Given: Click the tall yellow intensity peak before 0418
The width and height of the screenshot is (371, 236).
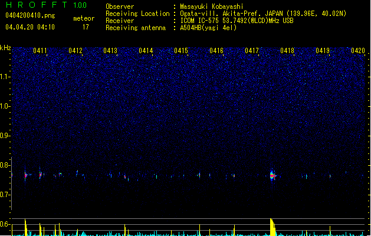Looking at the screenshot, I should [272, 227].
